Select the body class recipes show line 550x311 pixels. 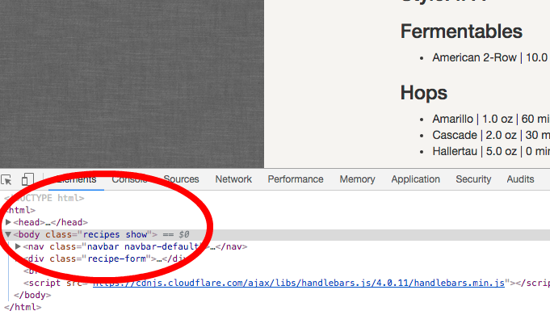click(275, 234)
